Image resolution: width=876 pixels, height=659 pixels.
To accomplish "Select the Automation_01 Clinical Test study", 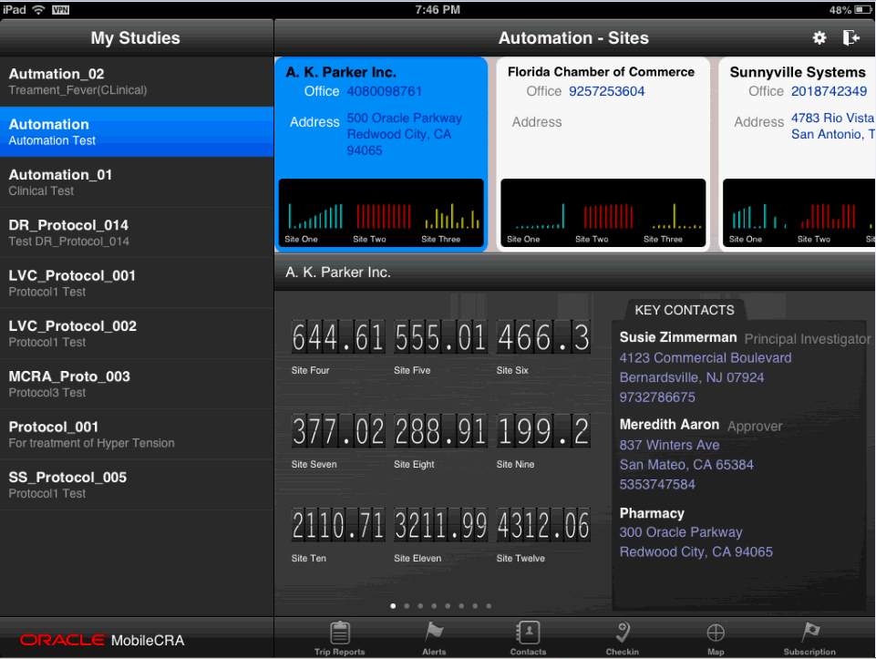I will coord(137,182).
